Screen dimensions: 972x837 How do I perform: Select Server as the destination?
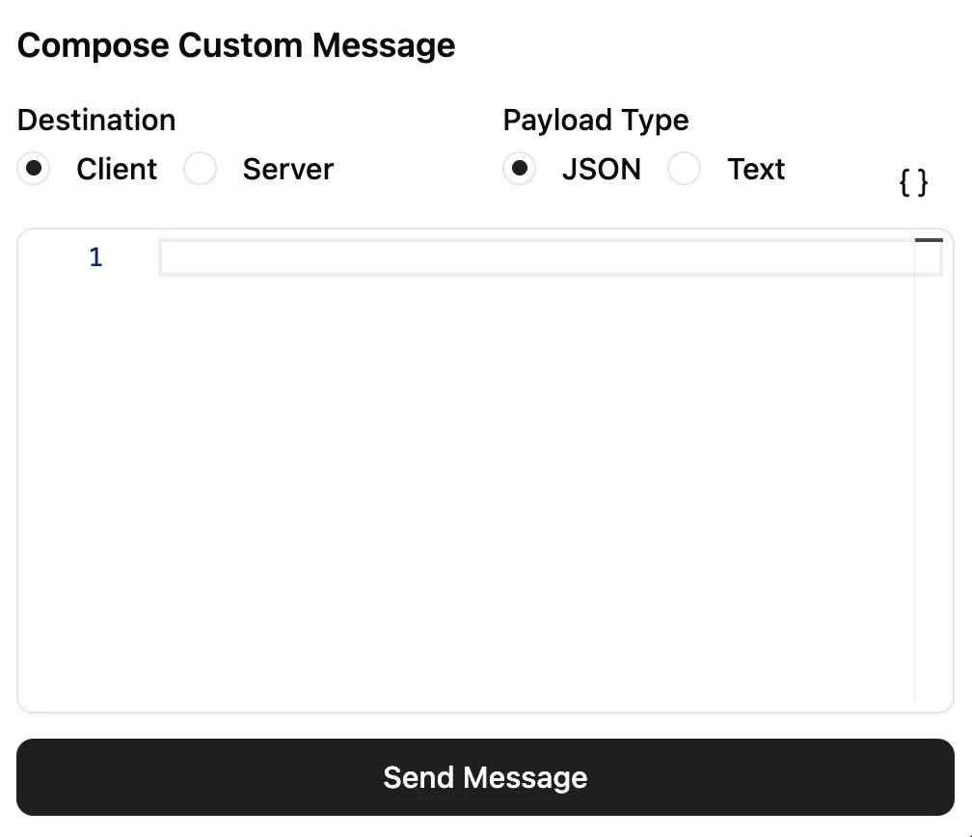201,169
